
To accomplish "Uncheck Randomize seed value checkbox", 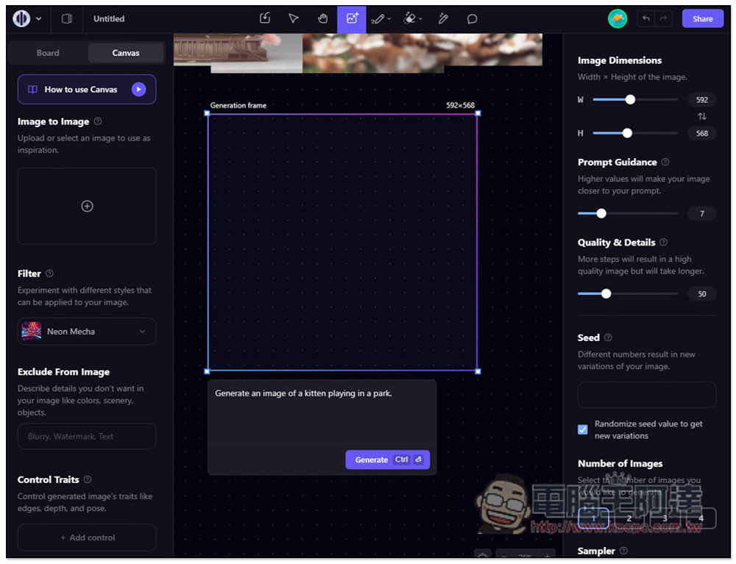I will (x=582, y=429).
